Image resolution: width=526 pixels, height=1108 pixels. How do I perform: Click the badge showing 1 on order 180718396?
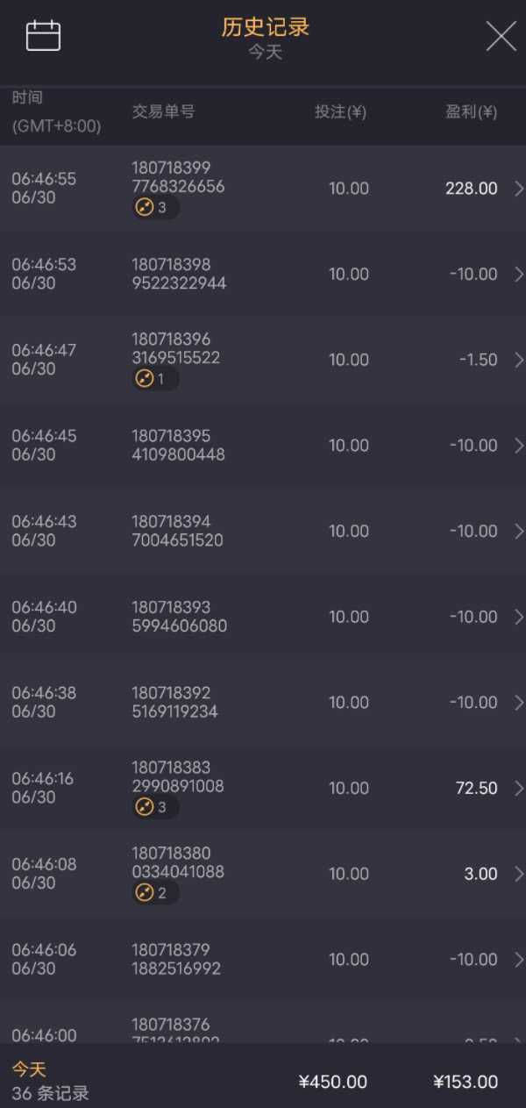155,379
